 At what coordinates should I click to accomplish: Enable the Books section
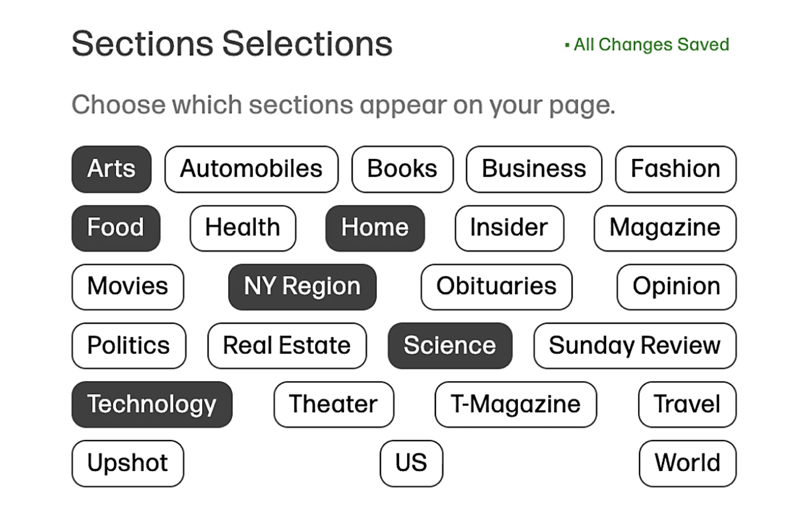(402, 169)
